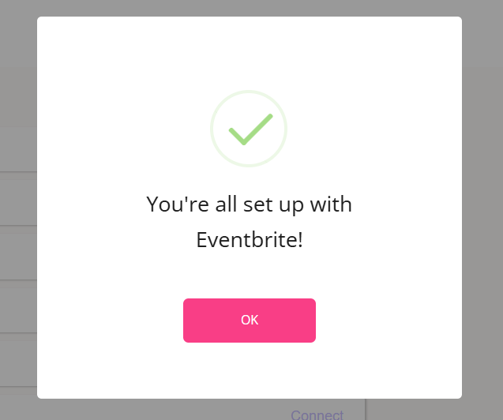Click the blank dialog area above the checkmark
The height and width of the screenshot is (420, 503).
coord(250,53)
